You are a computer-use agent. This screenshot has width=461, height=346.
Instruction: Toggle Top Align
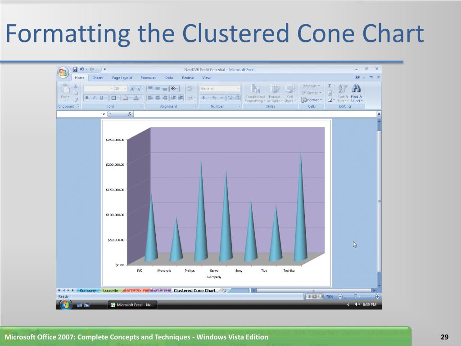[150, 88]
